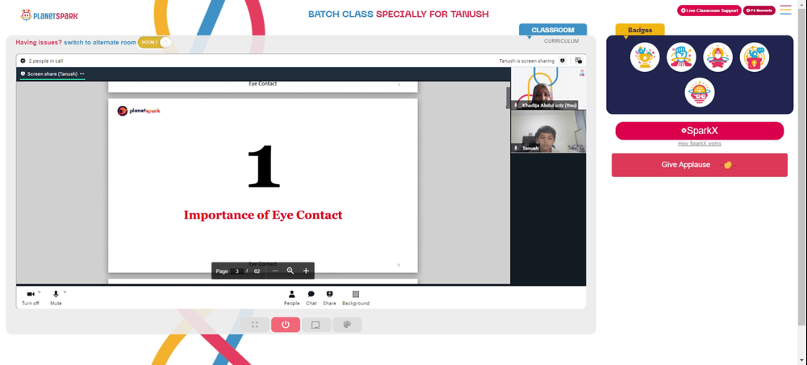Open the People panel
The height and width of the screenshot is (365, 807).
pos(291,297)
